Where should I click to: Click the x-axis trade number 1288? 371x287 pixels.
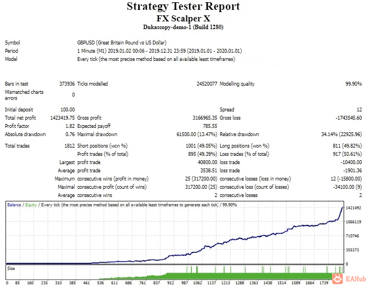coord(239,283)
